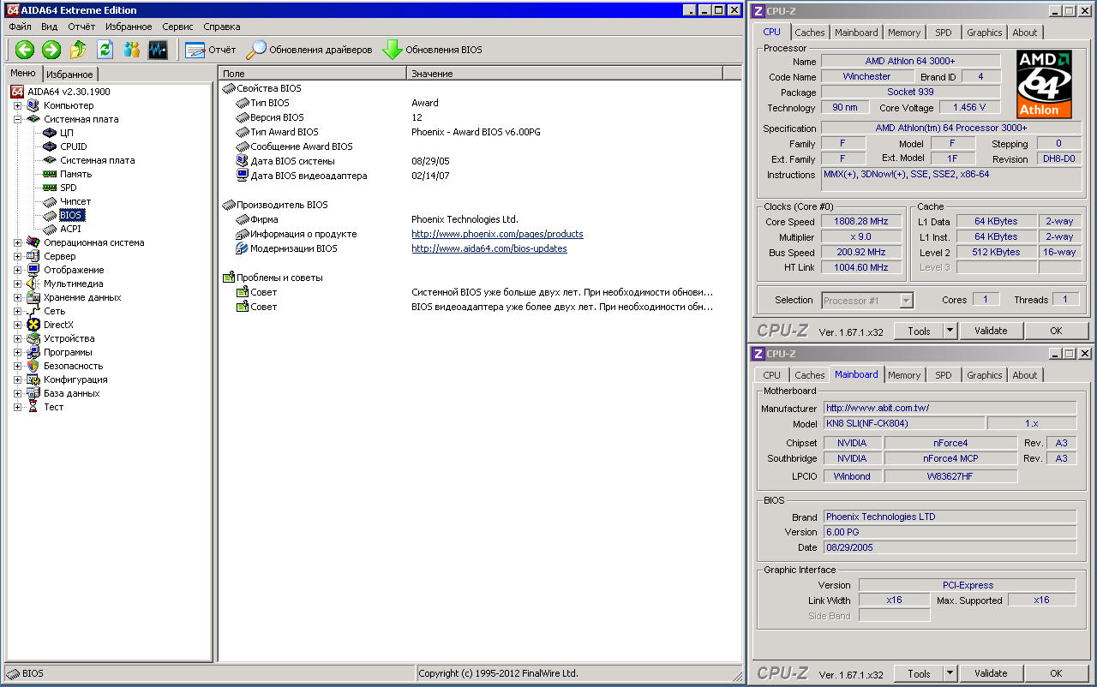The height and width of the screenshot is (687, 1097).
Task: Click the Модернизации BIOS row icon
Action: [x=243, y=248]
